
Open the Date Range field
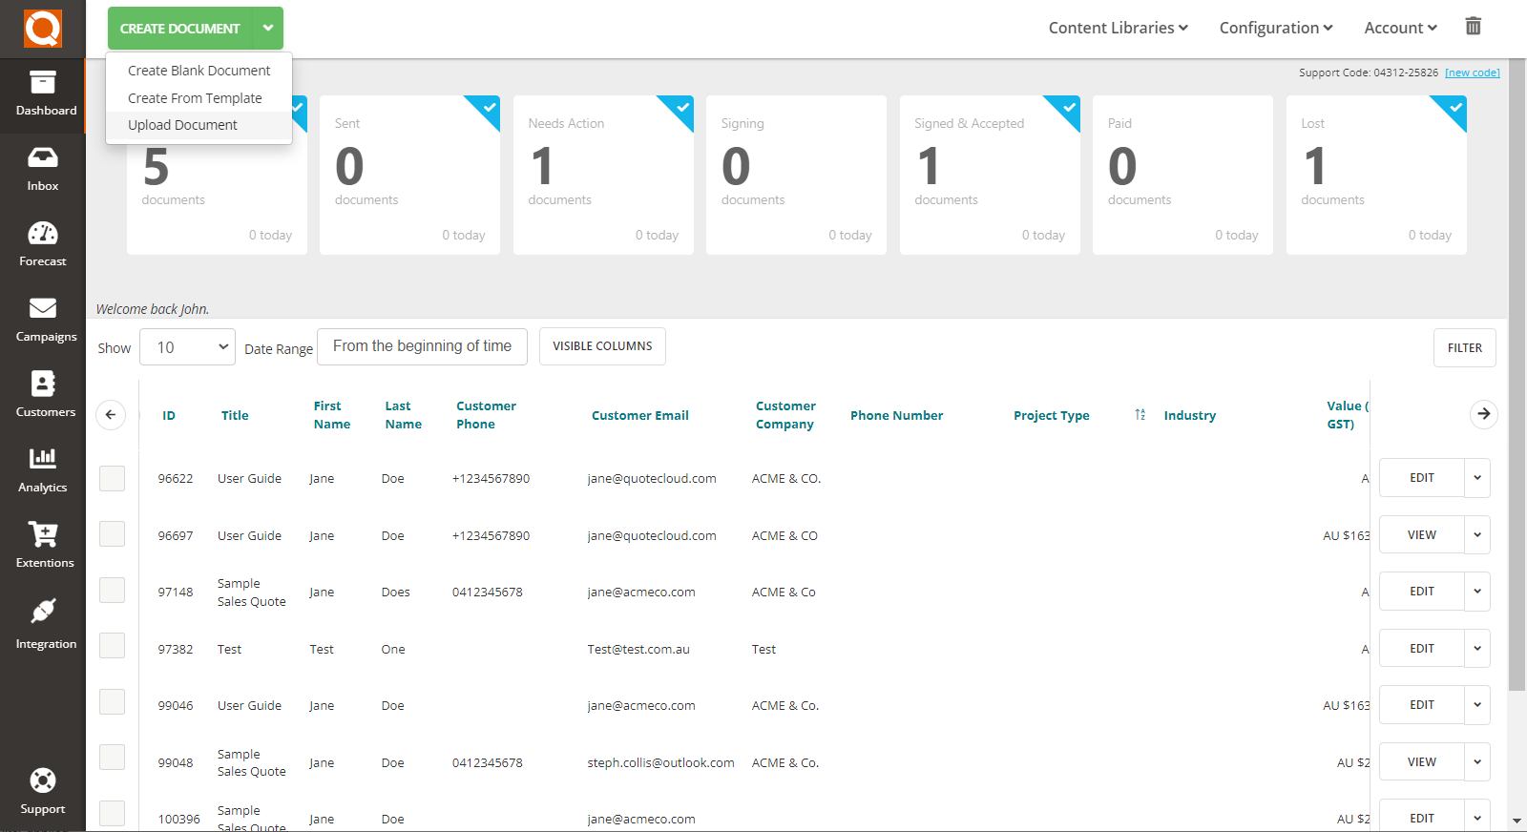[x=422, y=346]
